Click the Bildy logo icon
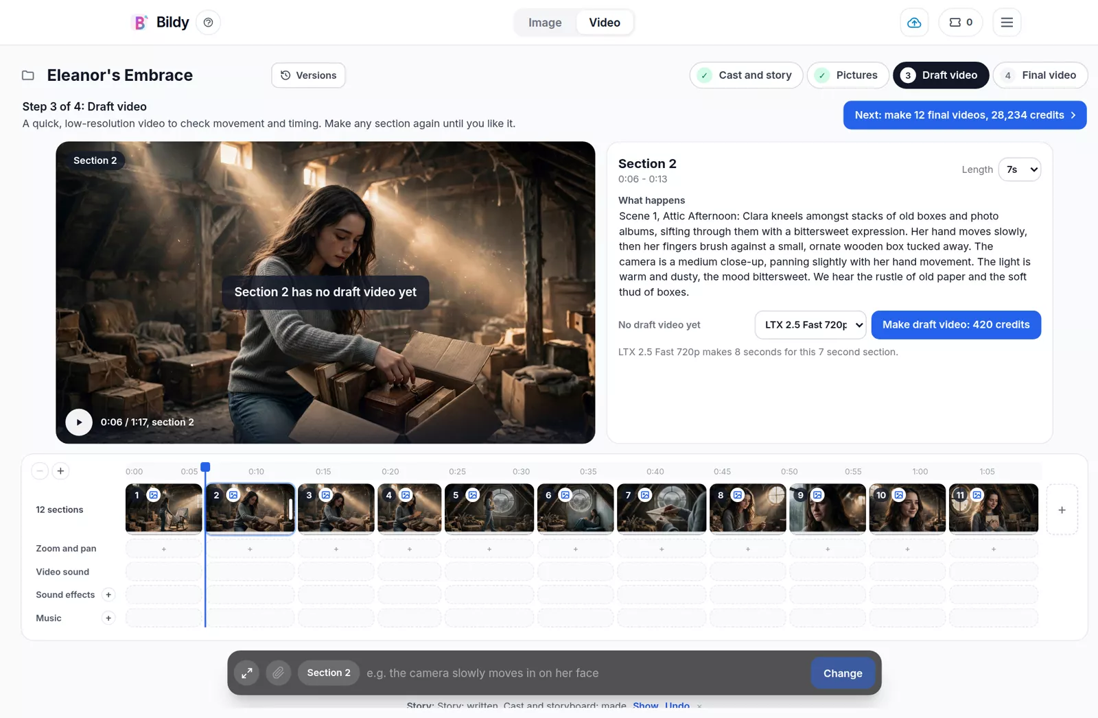The height and width of the screenshot is (718, 1098). [140, 23]
